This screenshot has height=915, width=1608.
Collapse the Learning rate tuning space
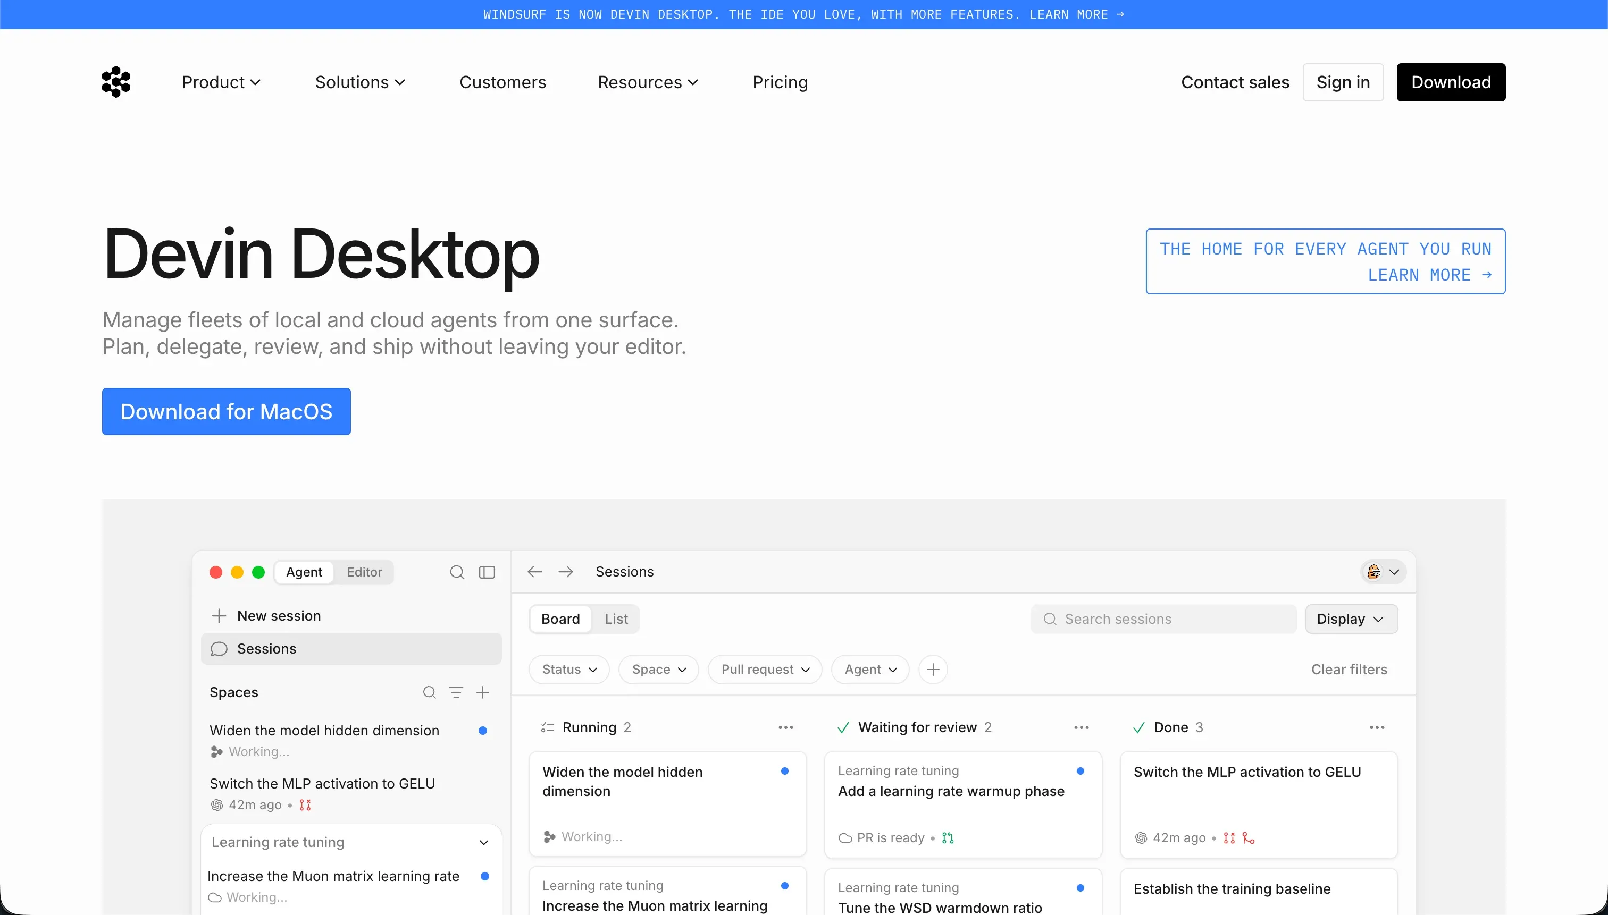click(x=483, y=842)
